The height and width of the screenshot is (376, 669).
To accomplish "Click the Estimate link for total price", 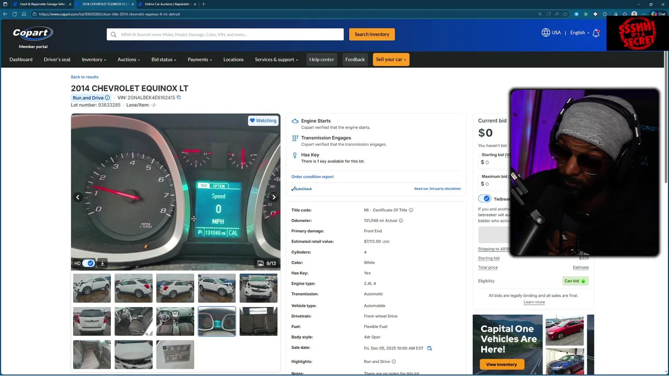I will (581, 267).
